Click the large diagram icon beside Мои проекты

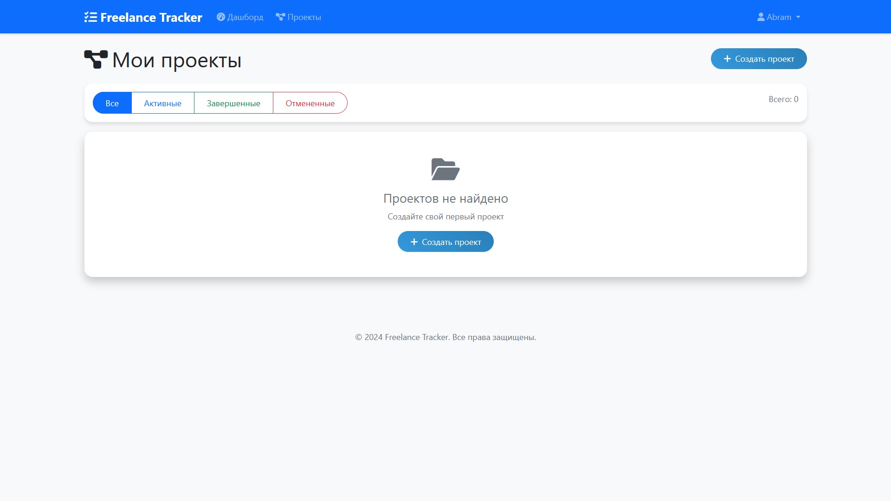tap(96, 60)
